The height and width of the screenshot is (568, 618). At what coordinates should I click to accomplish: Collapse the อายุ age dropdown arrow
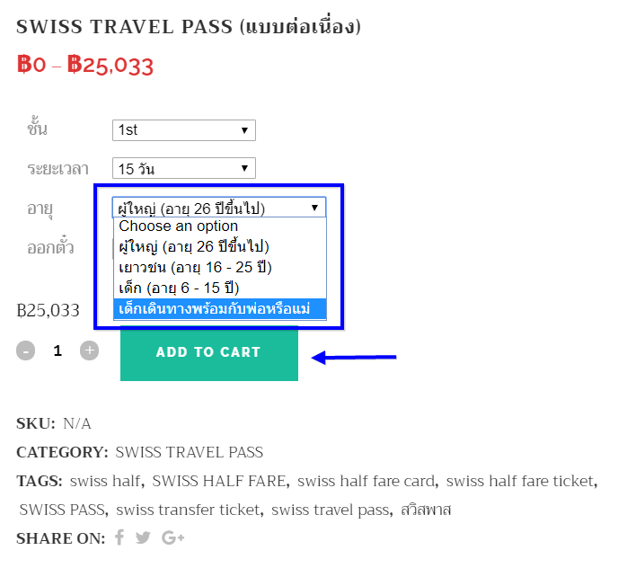[314, 208]
